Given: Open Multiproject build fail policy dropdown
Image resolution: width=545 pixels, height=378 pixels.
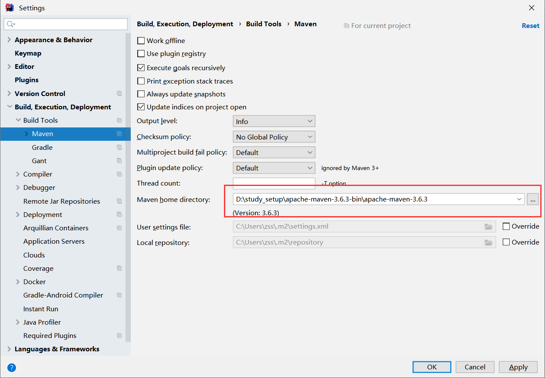Looking at the screenshot, I should point(274,152).
